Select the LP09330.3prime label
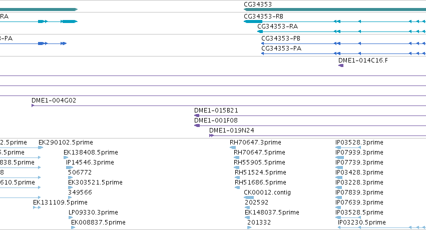The width and height of the screenshot is (426, 230). (93, 212)
